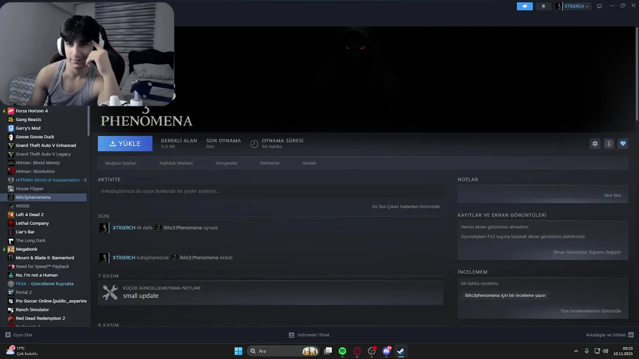Click the taskbar volume speaker icon
The image size is (639, 359).
click(606, 350)
